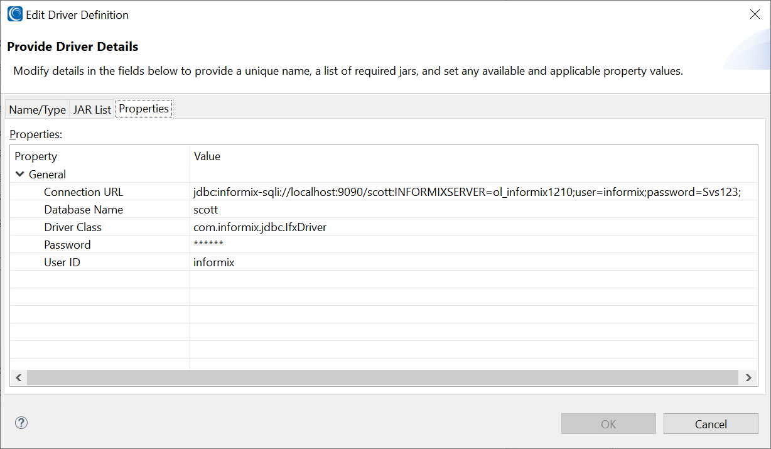The width and height of the screenshot is (771, 449).
Task: Click the Value column header
Action: pyautogui.click(x=474, y=156)
